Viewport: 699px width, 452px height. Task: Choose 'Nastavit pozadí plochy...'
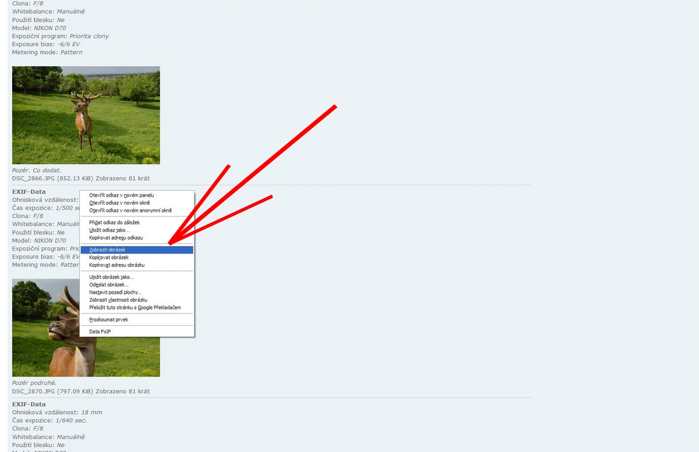[x=115, y=292]
